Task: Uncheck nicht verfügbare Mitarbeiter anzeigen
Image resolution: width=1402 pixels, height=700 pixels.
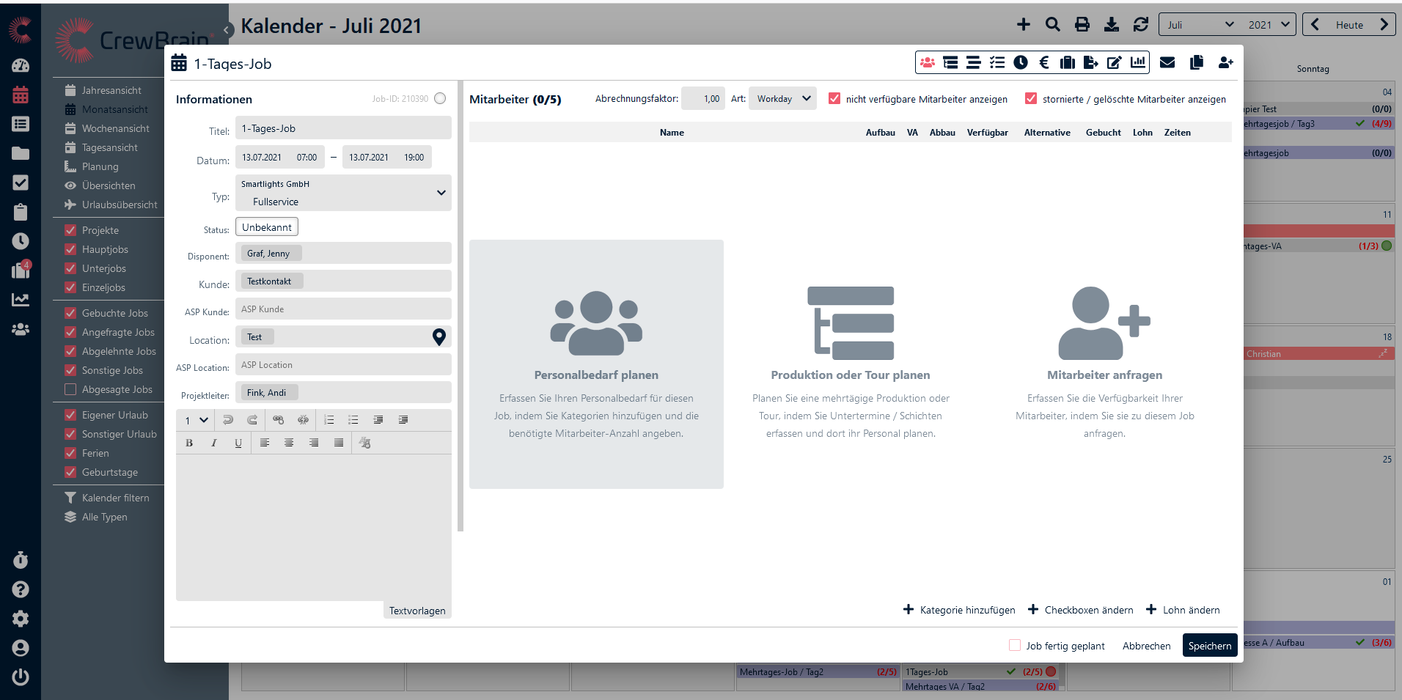Action: (834, 99)
